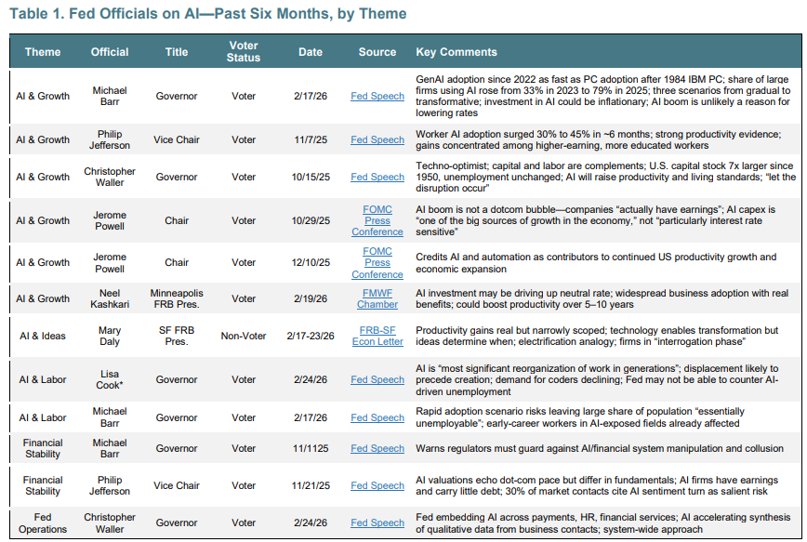The height and width of the screenshot is (542, 807).
Task: Click the Theme column header
Action: tap(43, 52)
